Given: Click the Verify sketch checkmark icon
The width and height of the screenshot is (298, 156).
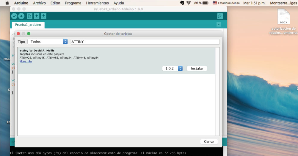Looking at the screenshot, I should tap(14, 16).
